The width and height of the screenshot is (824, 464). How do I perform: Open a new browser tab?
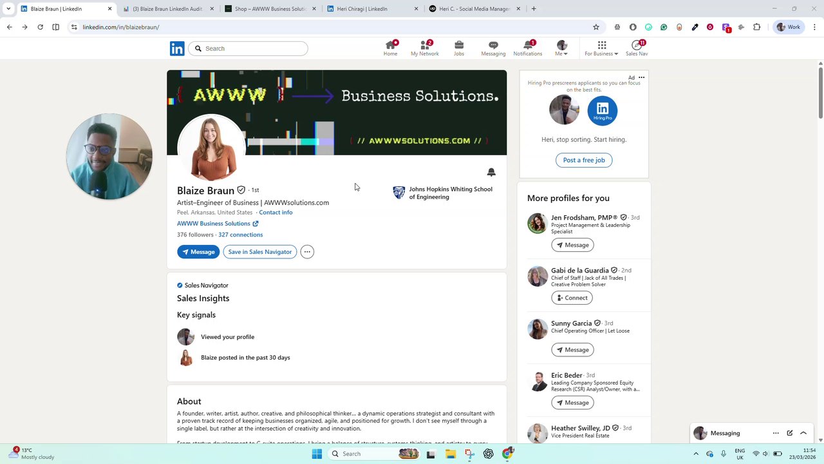click(x=534, y=9)
